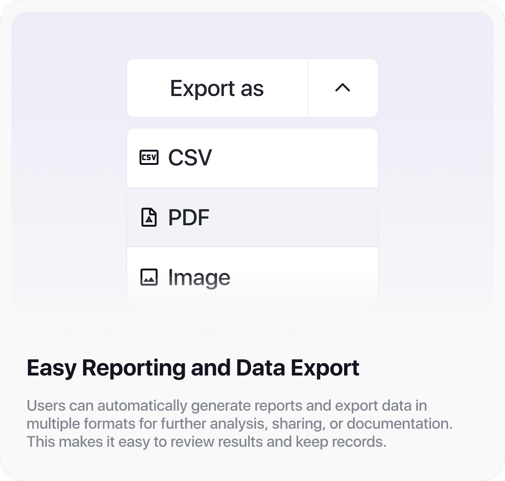505x481 pixels.
Task: Choose the PDF label in the export menu
Action: click(x=189, y=218)
